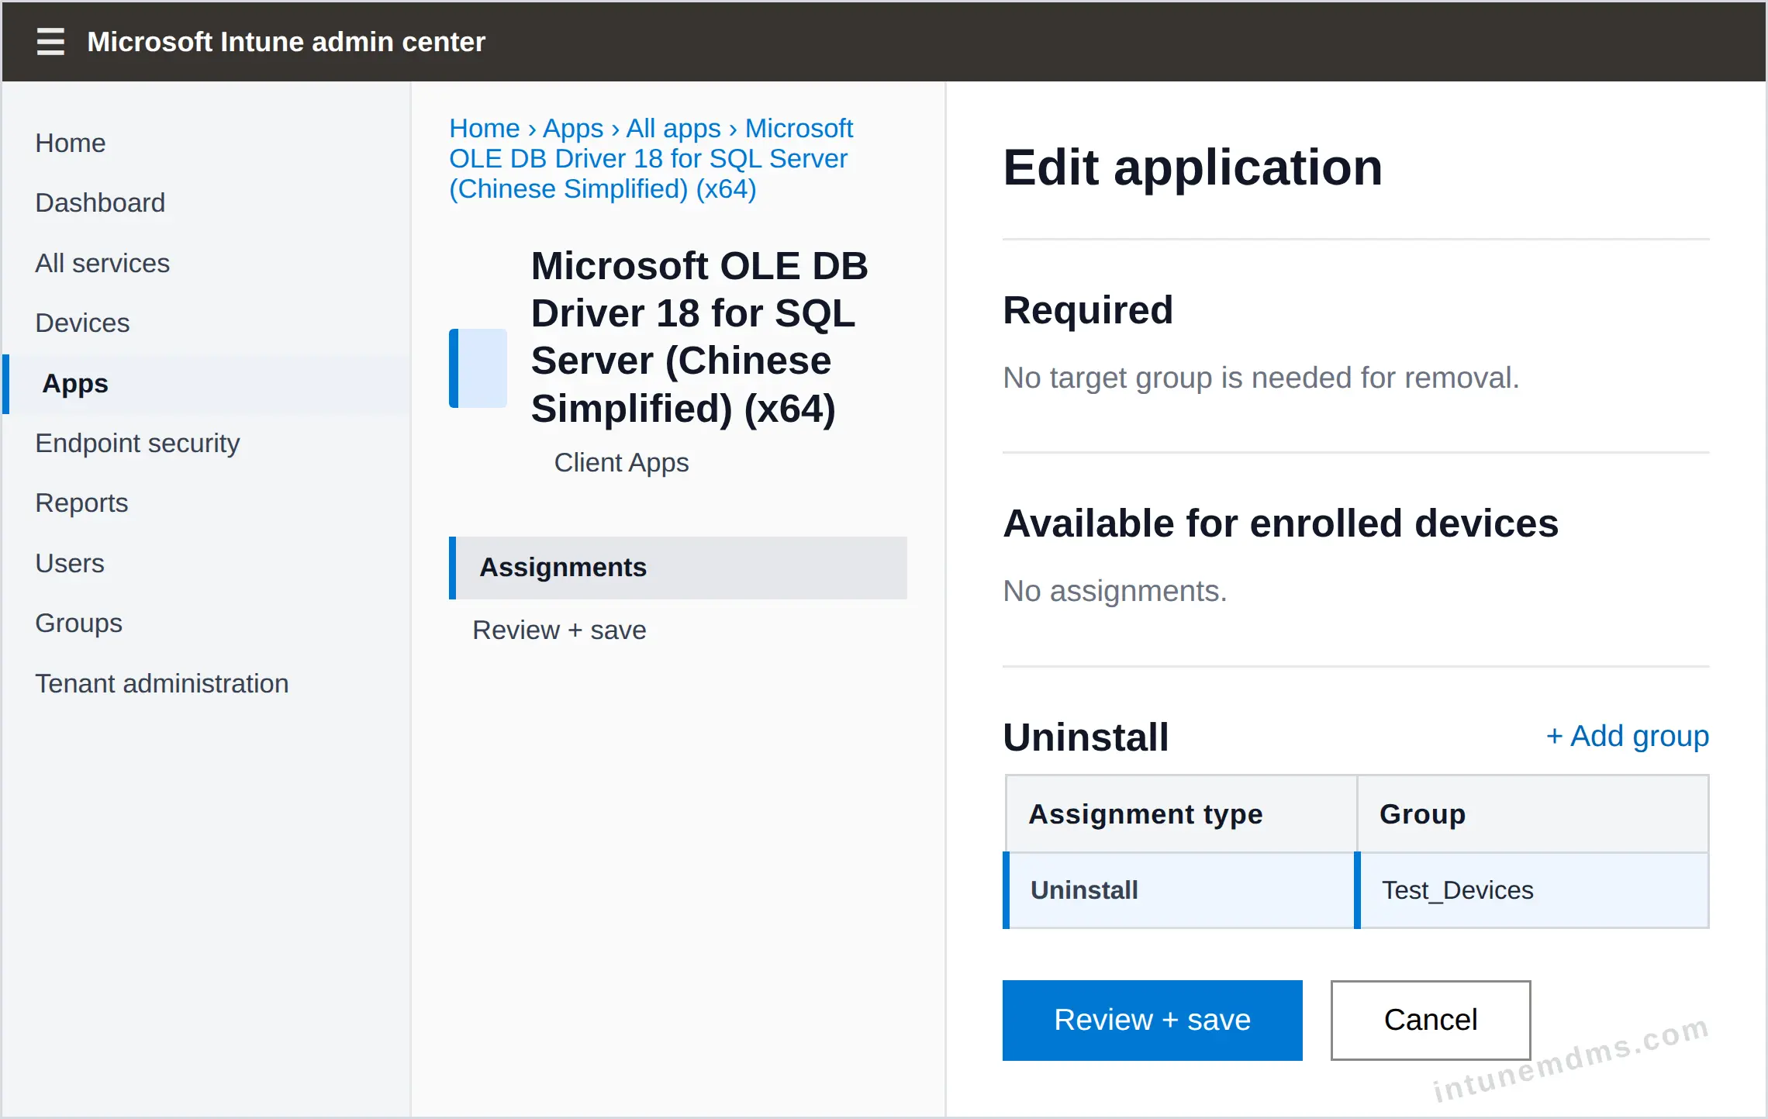This screenshot has height=1119, width=1768.
Task: Select Devices in sidebar
Action: (82, 323)
